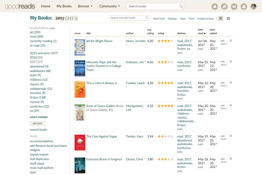Edit date read for This is How It Always Is
Viewport: 262px width, 175px height.
click(200, 91)
